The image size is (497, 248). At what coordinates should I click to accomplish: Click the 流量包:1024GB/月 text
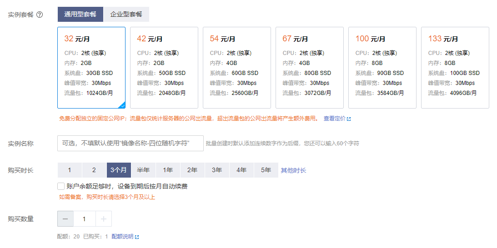(x=89, y=93)
